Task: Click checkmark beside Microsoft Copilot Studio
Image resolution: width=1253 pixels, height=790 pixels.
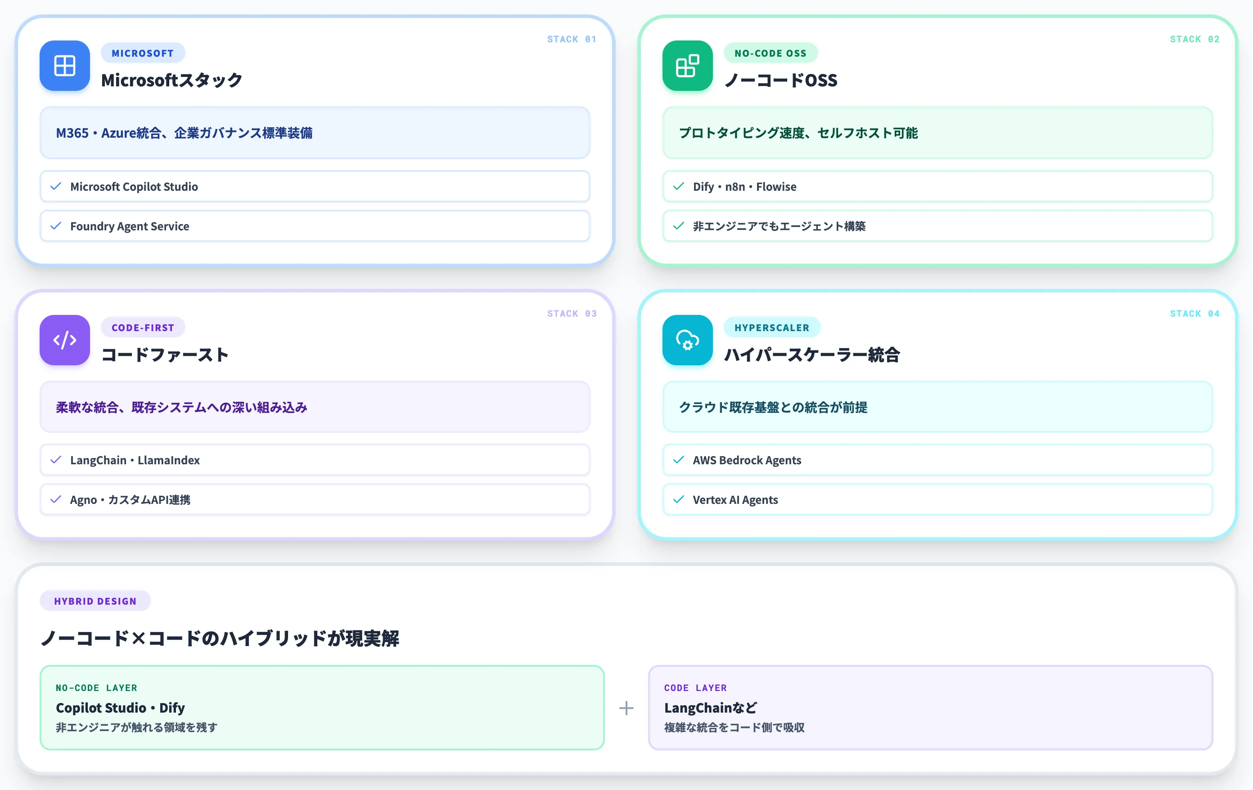Action: click(56, 186)
